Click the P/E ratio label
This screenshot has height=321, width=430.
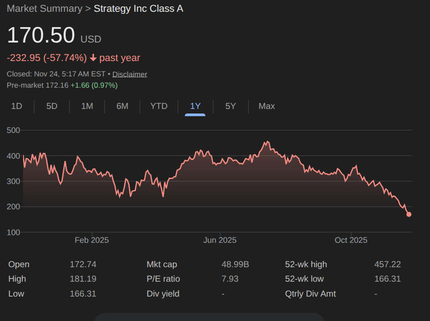(x=163, y=279)
